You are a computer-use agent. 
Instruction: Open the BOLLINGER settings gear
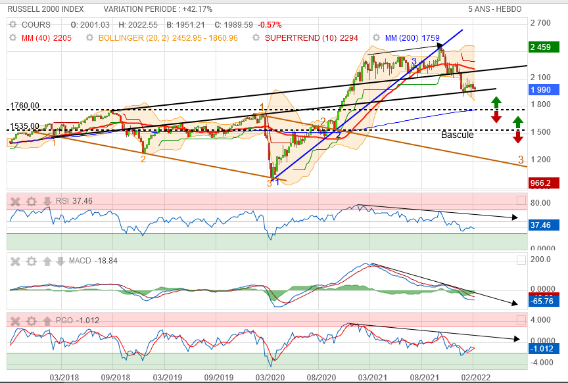(90, 37)
